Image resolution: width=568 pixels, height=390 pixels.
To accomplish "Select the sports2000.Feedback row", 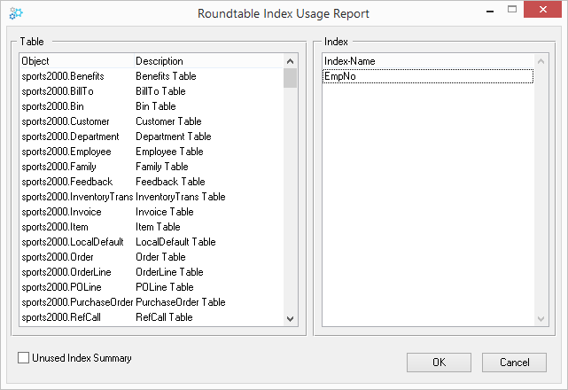I will tap(152, 182).
